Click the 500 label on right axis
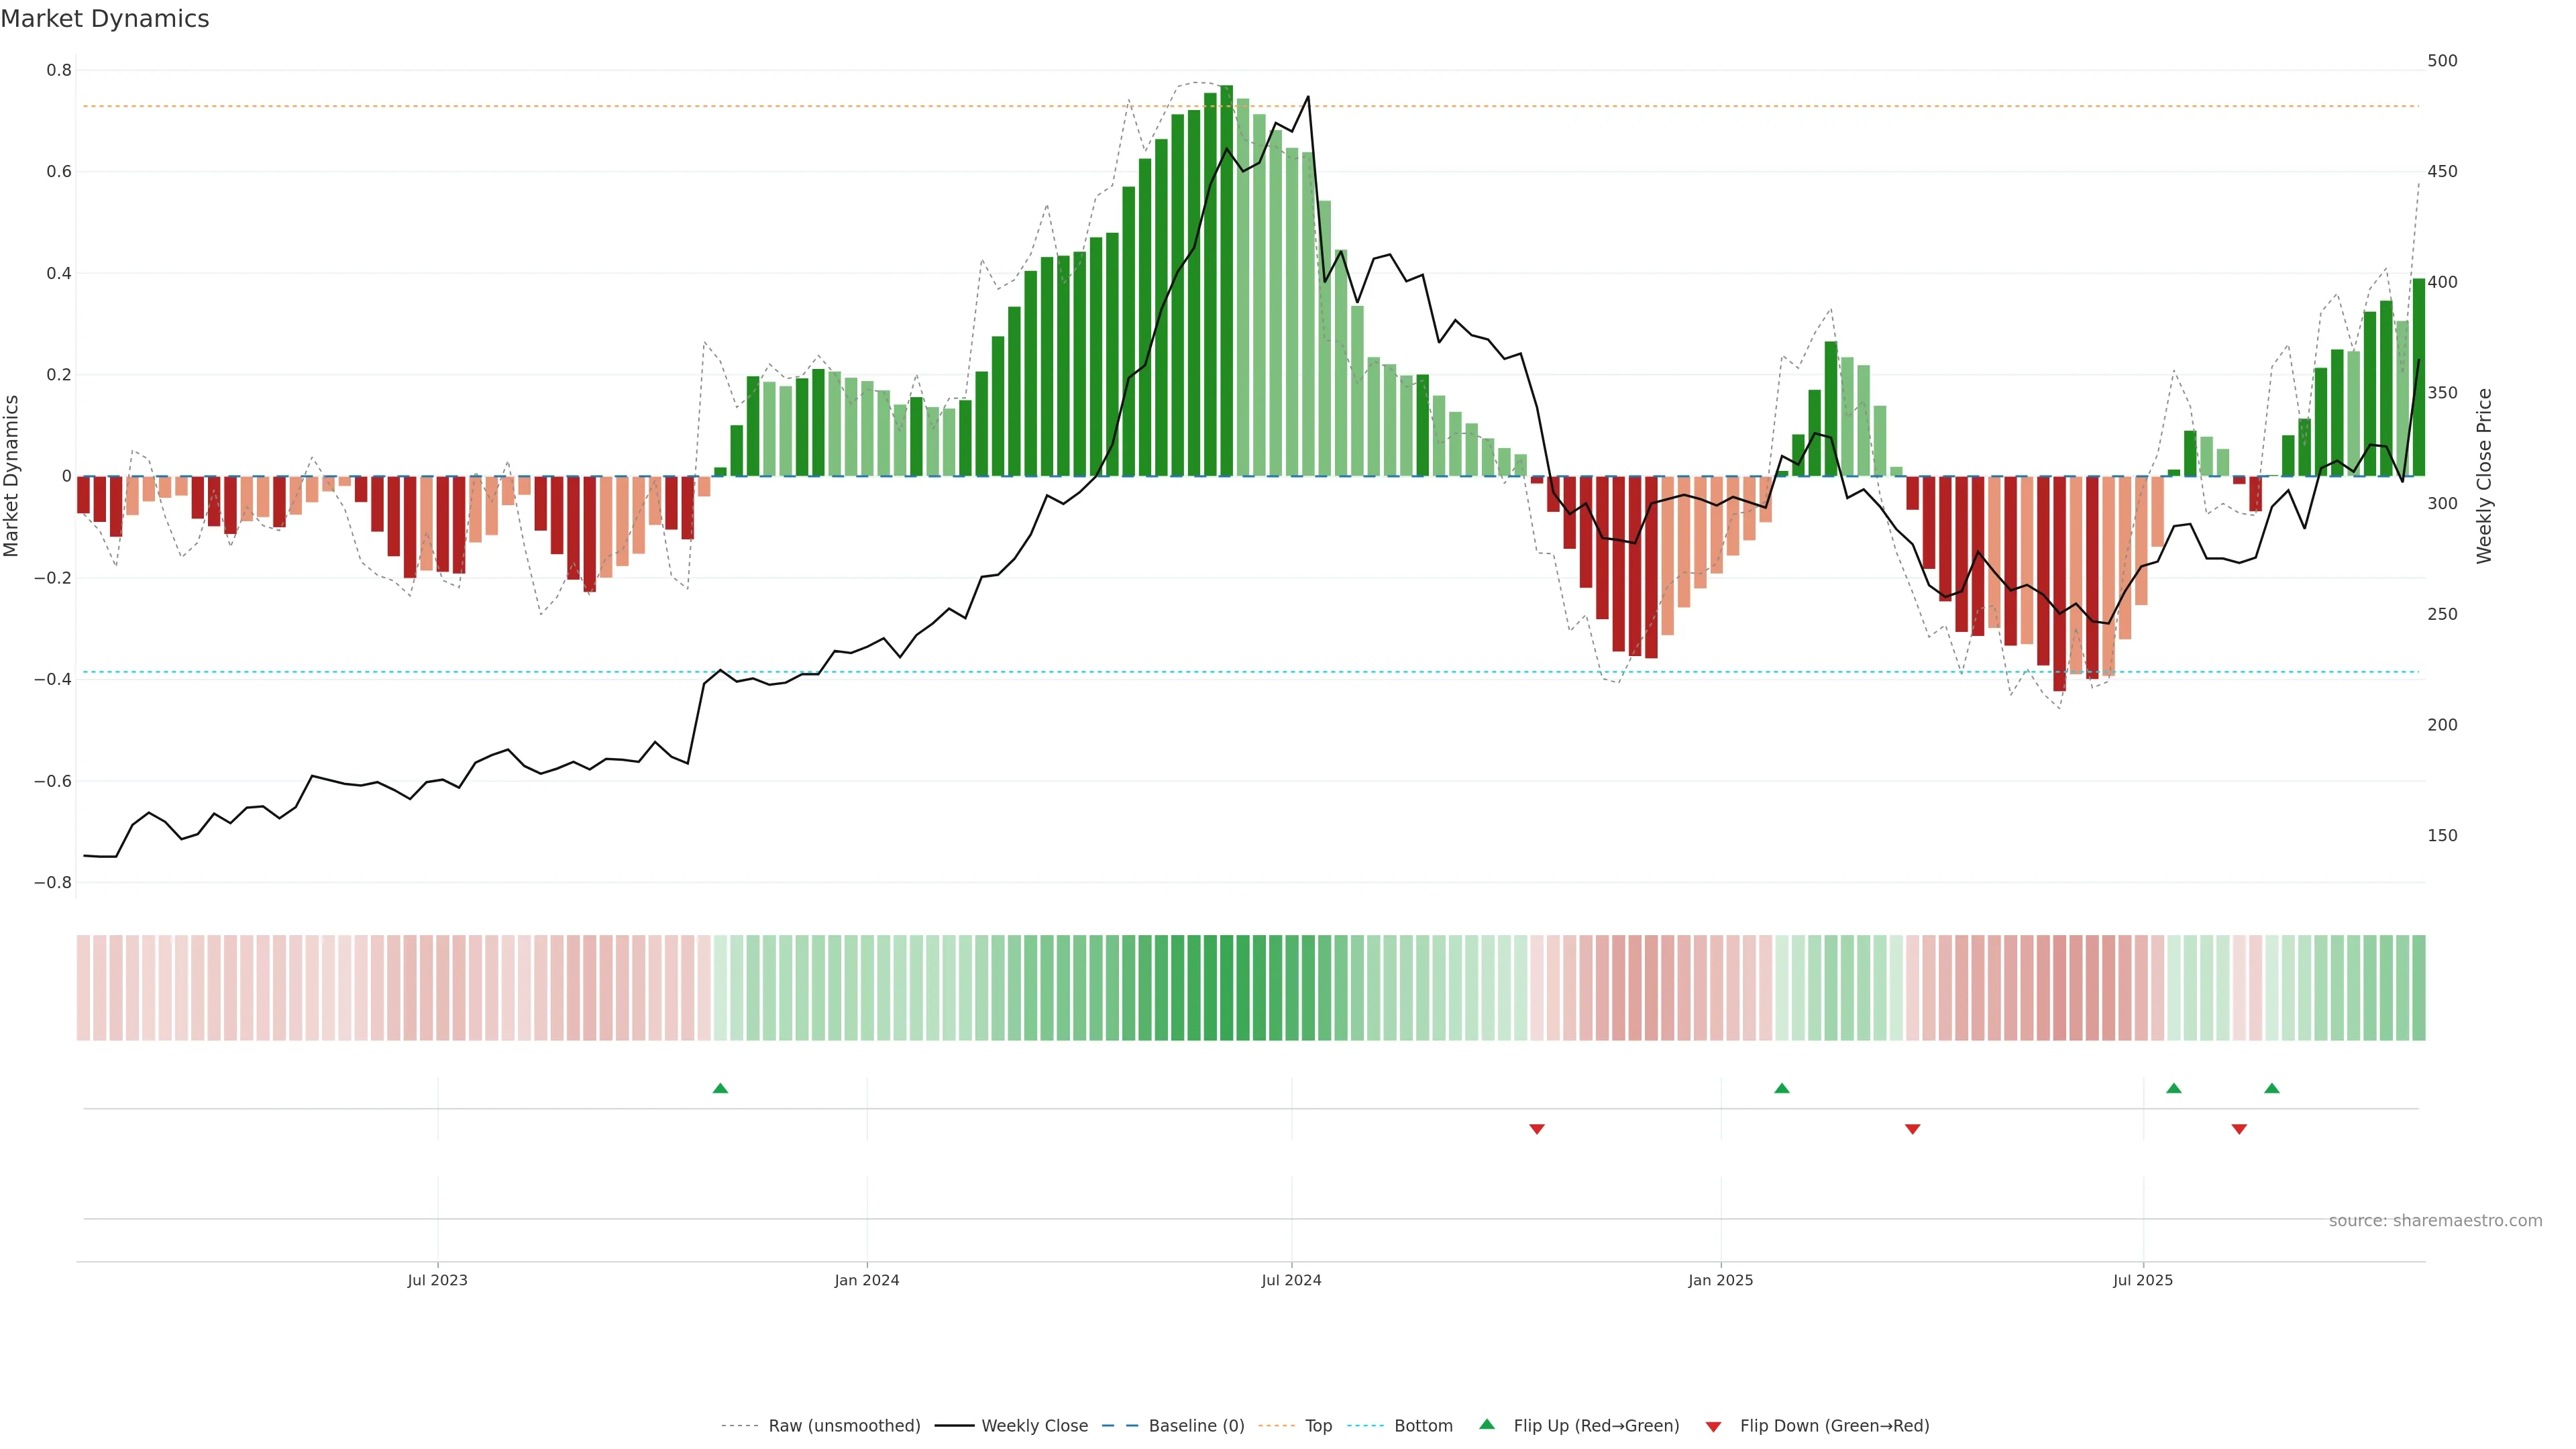This screenshot has width=2576, height=1449. point(2442,61)
